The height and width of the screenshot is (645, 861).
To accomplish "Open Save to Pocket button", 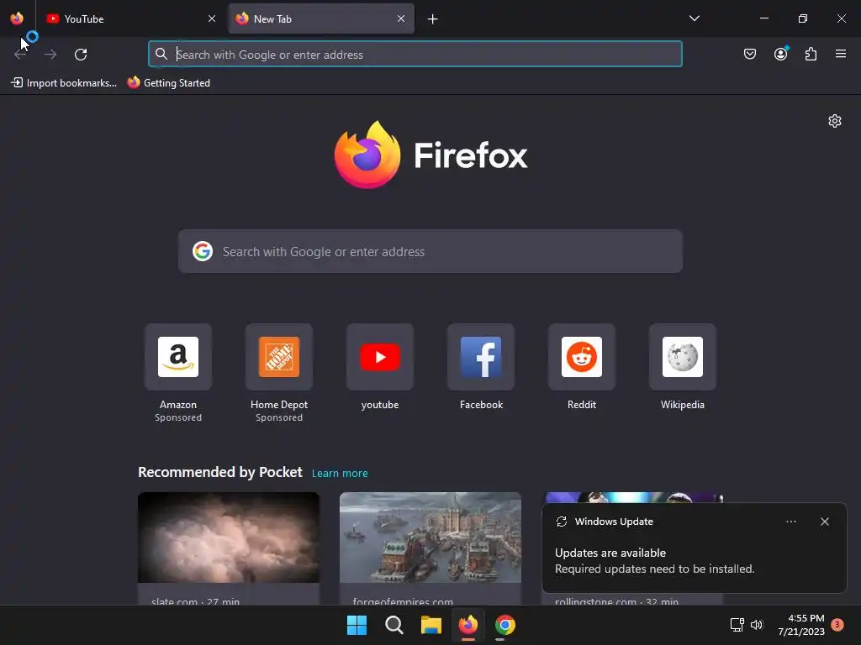I will [x=750, y=54].
